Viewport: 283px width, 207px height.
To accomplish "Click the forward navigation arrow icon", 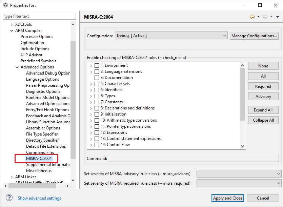I will [265, 17].
